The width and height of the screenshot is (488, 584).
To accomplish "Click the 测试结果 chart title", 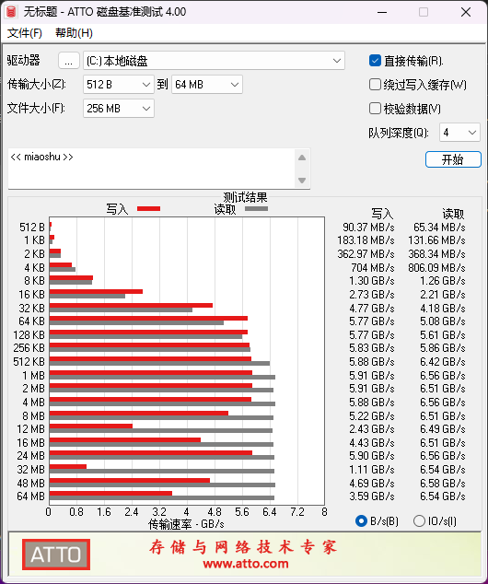I will click(245, 197).
